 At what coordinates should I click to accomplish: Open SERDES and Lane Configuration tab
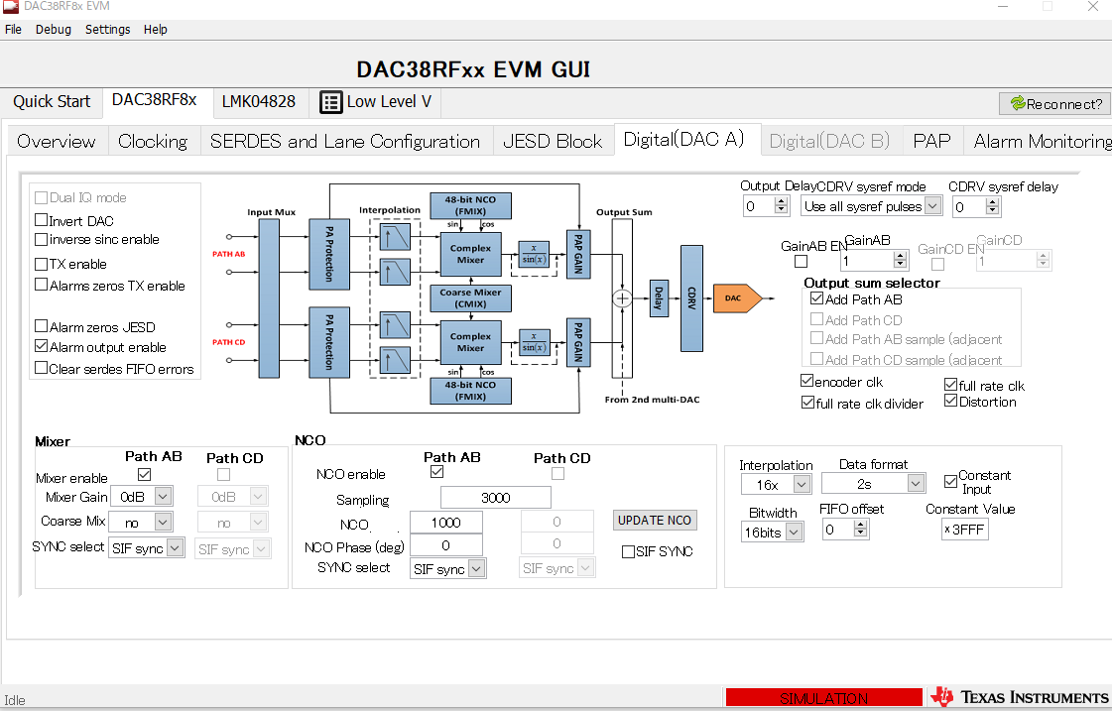(345, 141)
